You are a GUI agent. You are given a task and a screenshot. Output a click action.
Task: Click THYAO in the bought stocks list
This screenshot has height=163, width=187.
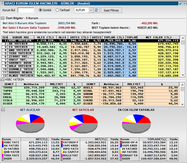click(x=8, y=88)
